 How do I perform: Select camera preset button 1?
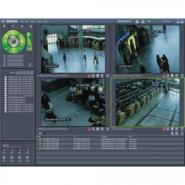coord(4,56)
